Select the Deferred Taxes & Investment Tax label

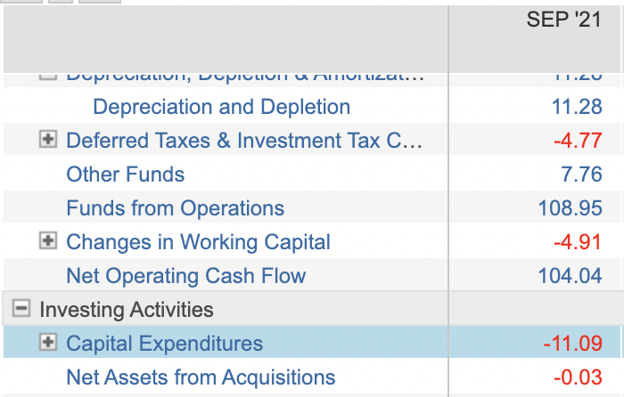tap(244, 141)
